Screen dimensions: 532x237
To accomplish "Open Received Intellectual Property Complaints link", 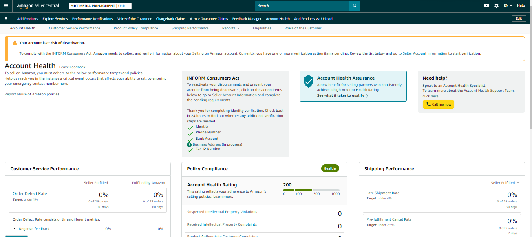I will tap(222, 224).
